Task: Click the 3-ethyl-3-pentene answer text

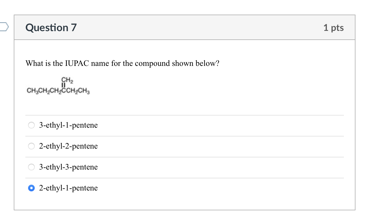Action: click(x=68, y=167)
